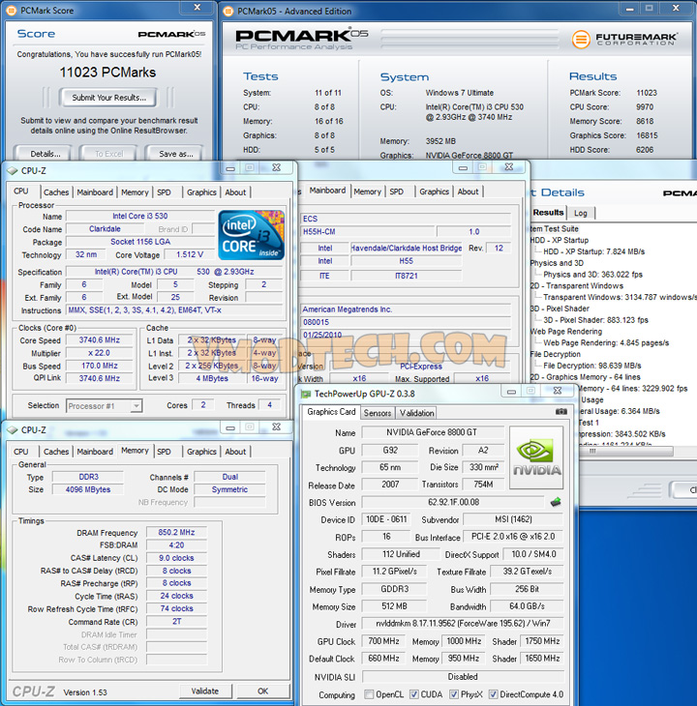Select 3D - Pixel Shader tree item
Screen dimensions: 697x706
click(560, 309)
